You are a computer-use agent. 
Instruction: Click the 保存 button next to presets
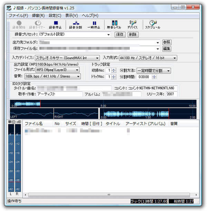click(x=120, y=34)
